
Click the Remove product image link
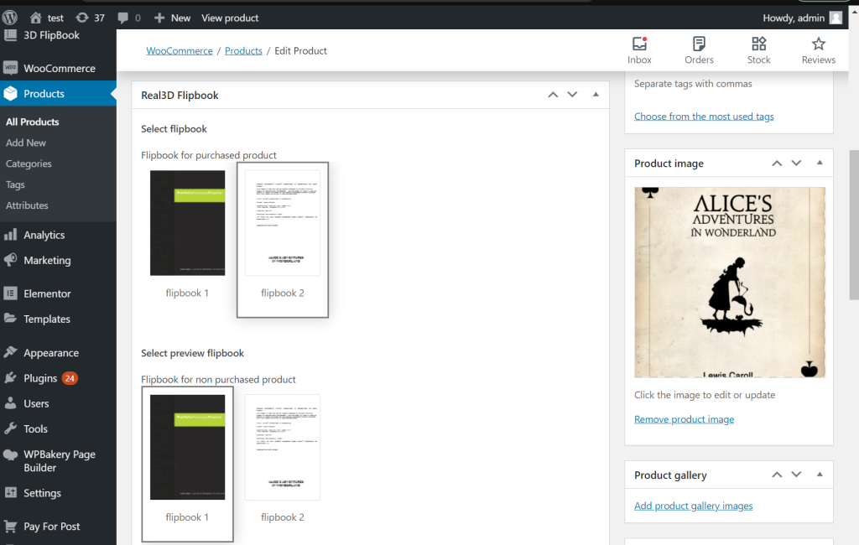tap(684, 418)
